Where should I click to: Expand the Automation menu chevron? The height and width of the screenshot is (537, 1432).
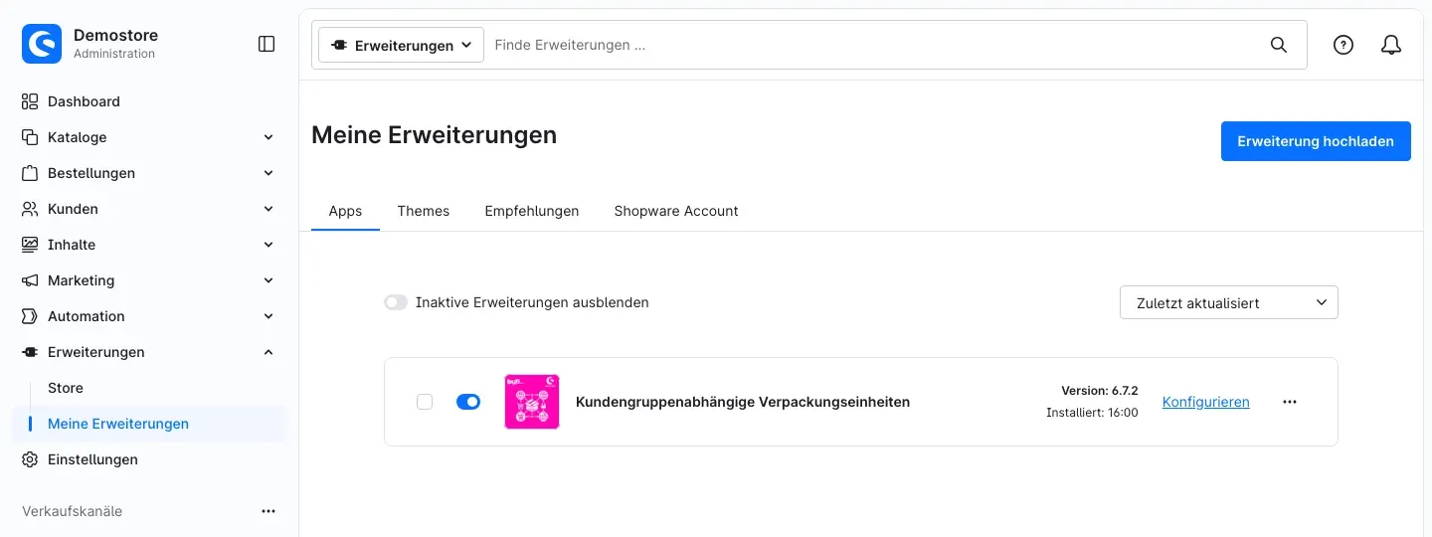tap(268, 316)
